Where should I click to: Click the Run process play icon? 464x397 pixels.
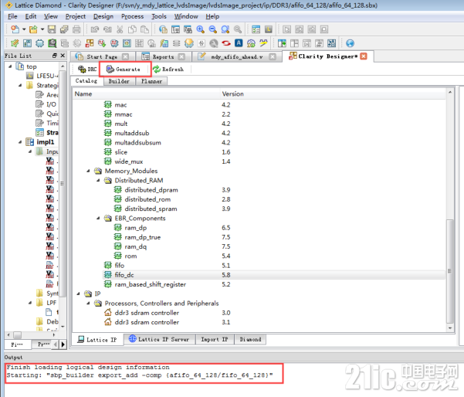[286, 29]
